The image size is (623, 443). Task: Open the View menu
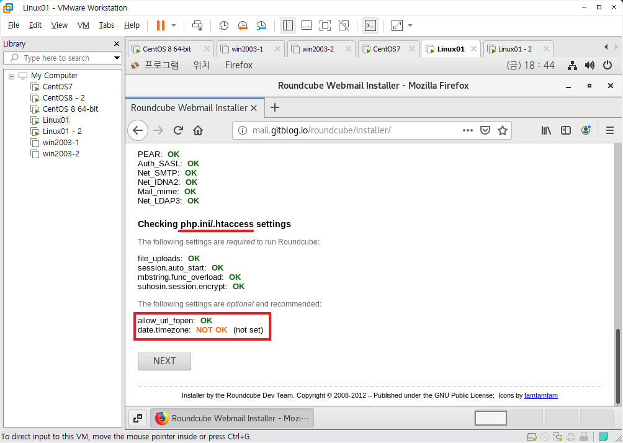click(59, 25)
